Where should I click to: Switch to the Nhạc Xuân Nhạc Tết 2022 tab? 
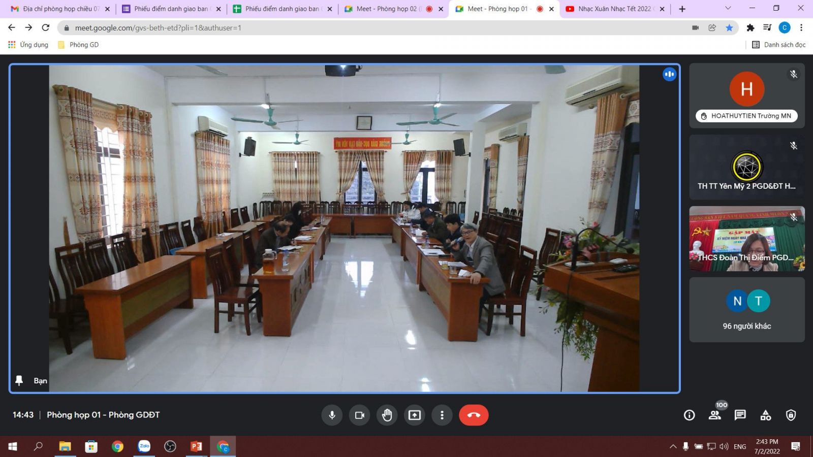tap(614, 9)
